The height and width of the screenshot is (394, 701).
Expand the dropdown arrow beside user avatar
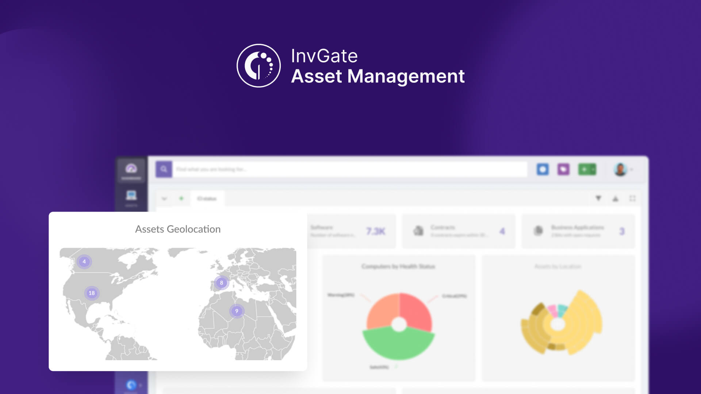[x=632, y=170]
